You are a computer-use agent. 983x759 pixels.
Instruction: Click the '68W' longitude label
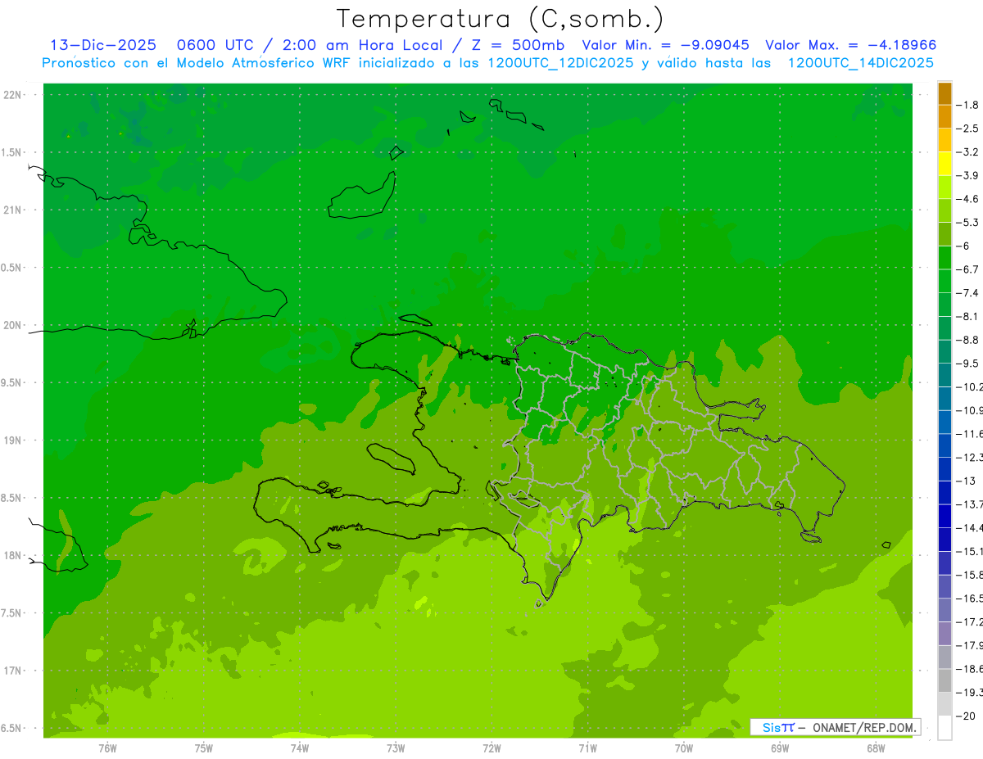click(876, 748)
